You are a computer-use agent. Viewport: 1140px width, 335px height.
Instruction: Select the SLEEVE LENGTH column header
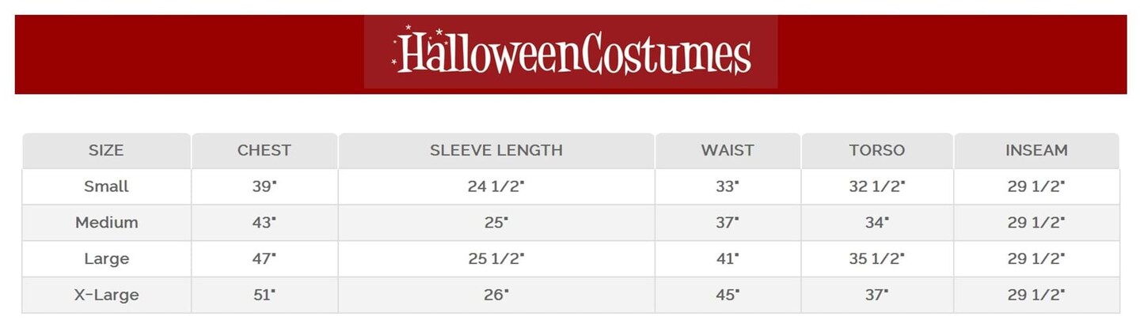click(496, 150)
